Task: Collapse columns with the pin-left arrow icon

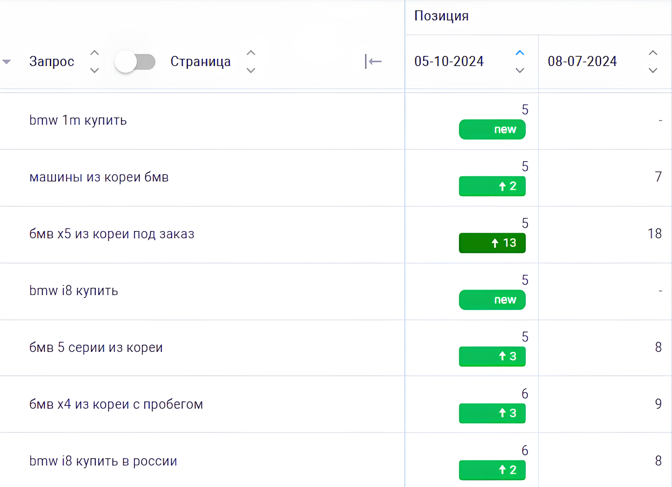Action: tap(373, 61)
